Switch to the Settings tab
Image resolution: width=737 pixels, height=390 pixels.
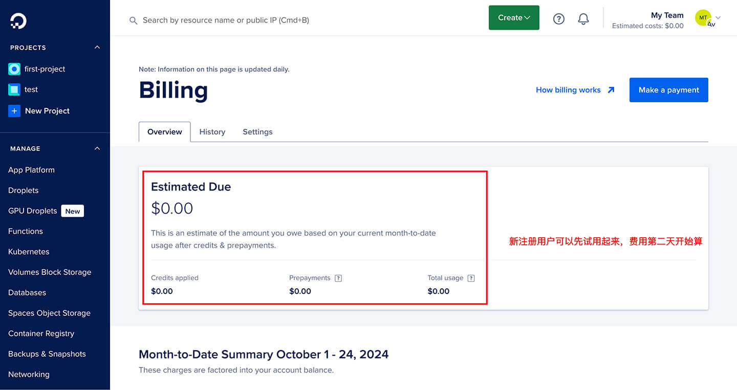click(x=257, y=132)
